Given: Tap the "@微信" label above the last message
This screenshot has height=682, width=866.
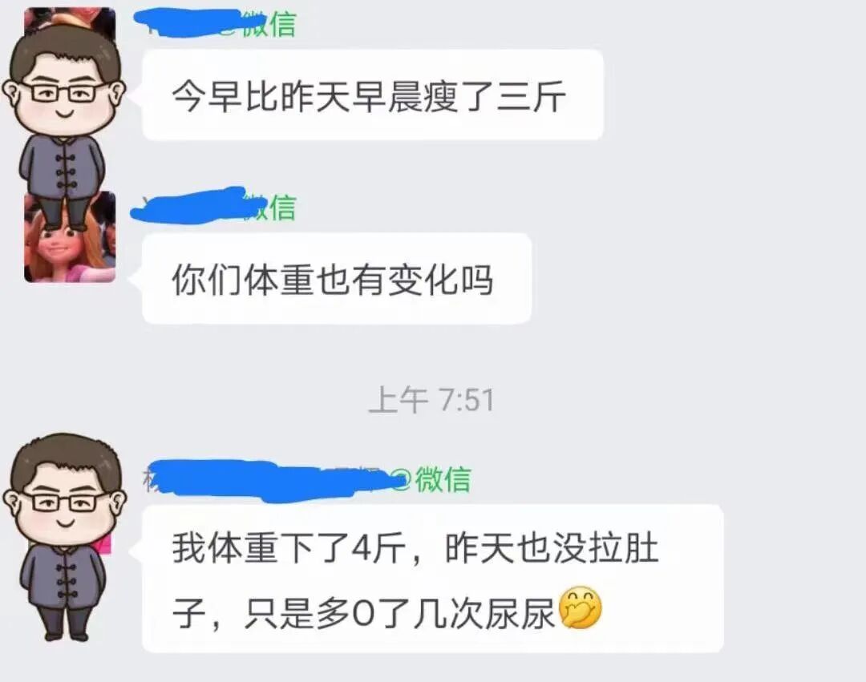Looking at the screenshot, I should 431,479.
